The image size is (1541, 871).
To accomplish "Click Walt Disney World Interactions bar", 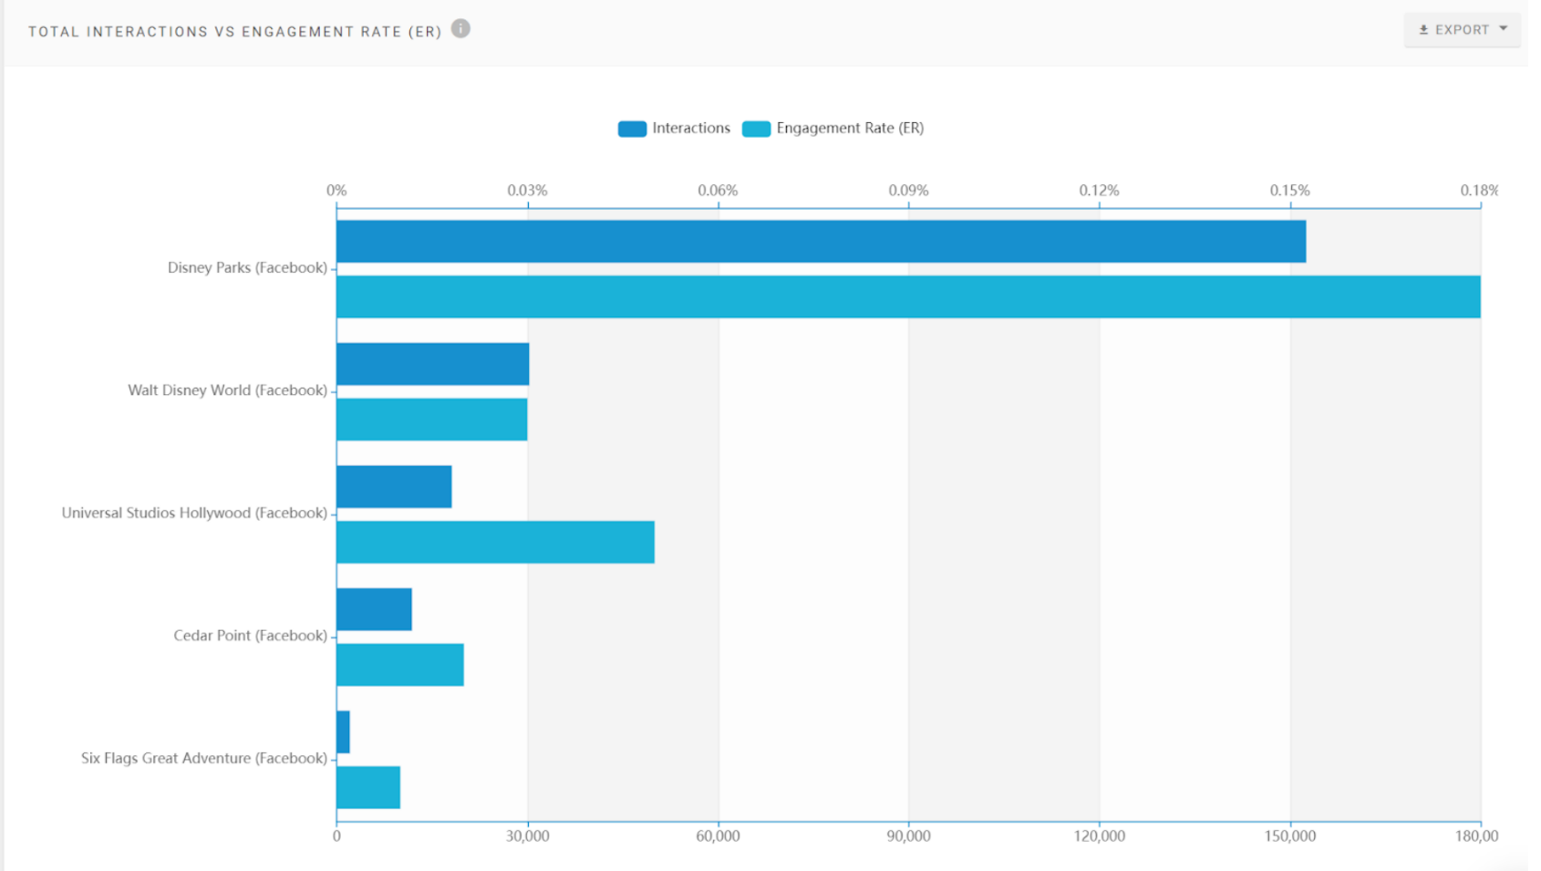I will coord(432,364).
